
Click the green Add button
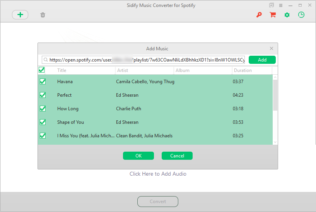(x=262, y=60)
